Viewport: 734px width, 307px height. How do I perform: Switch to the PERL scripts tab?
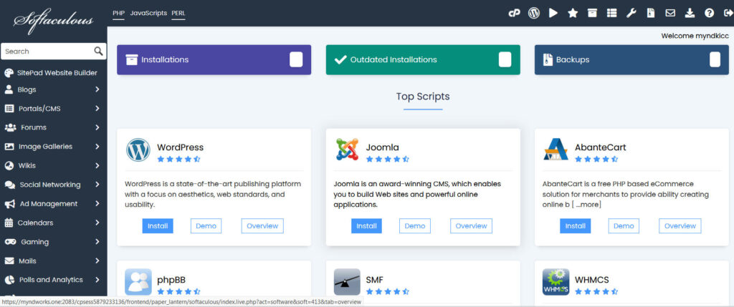178,13
